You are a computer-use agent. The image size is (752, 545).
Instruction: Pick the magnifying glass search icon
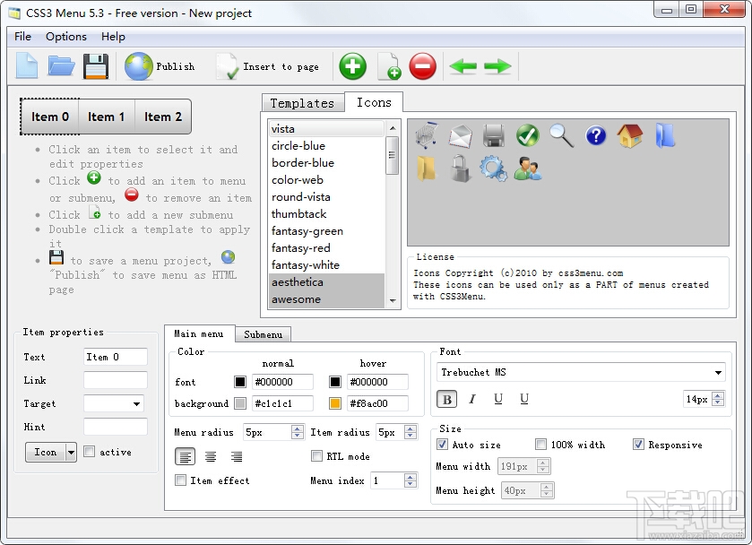(561, 135)
